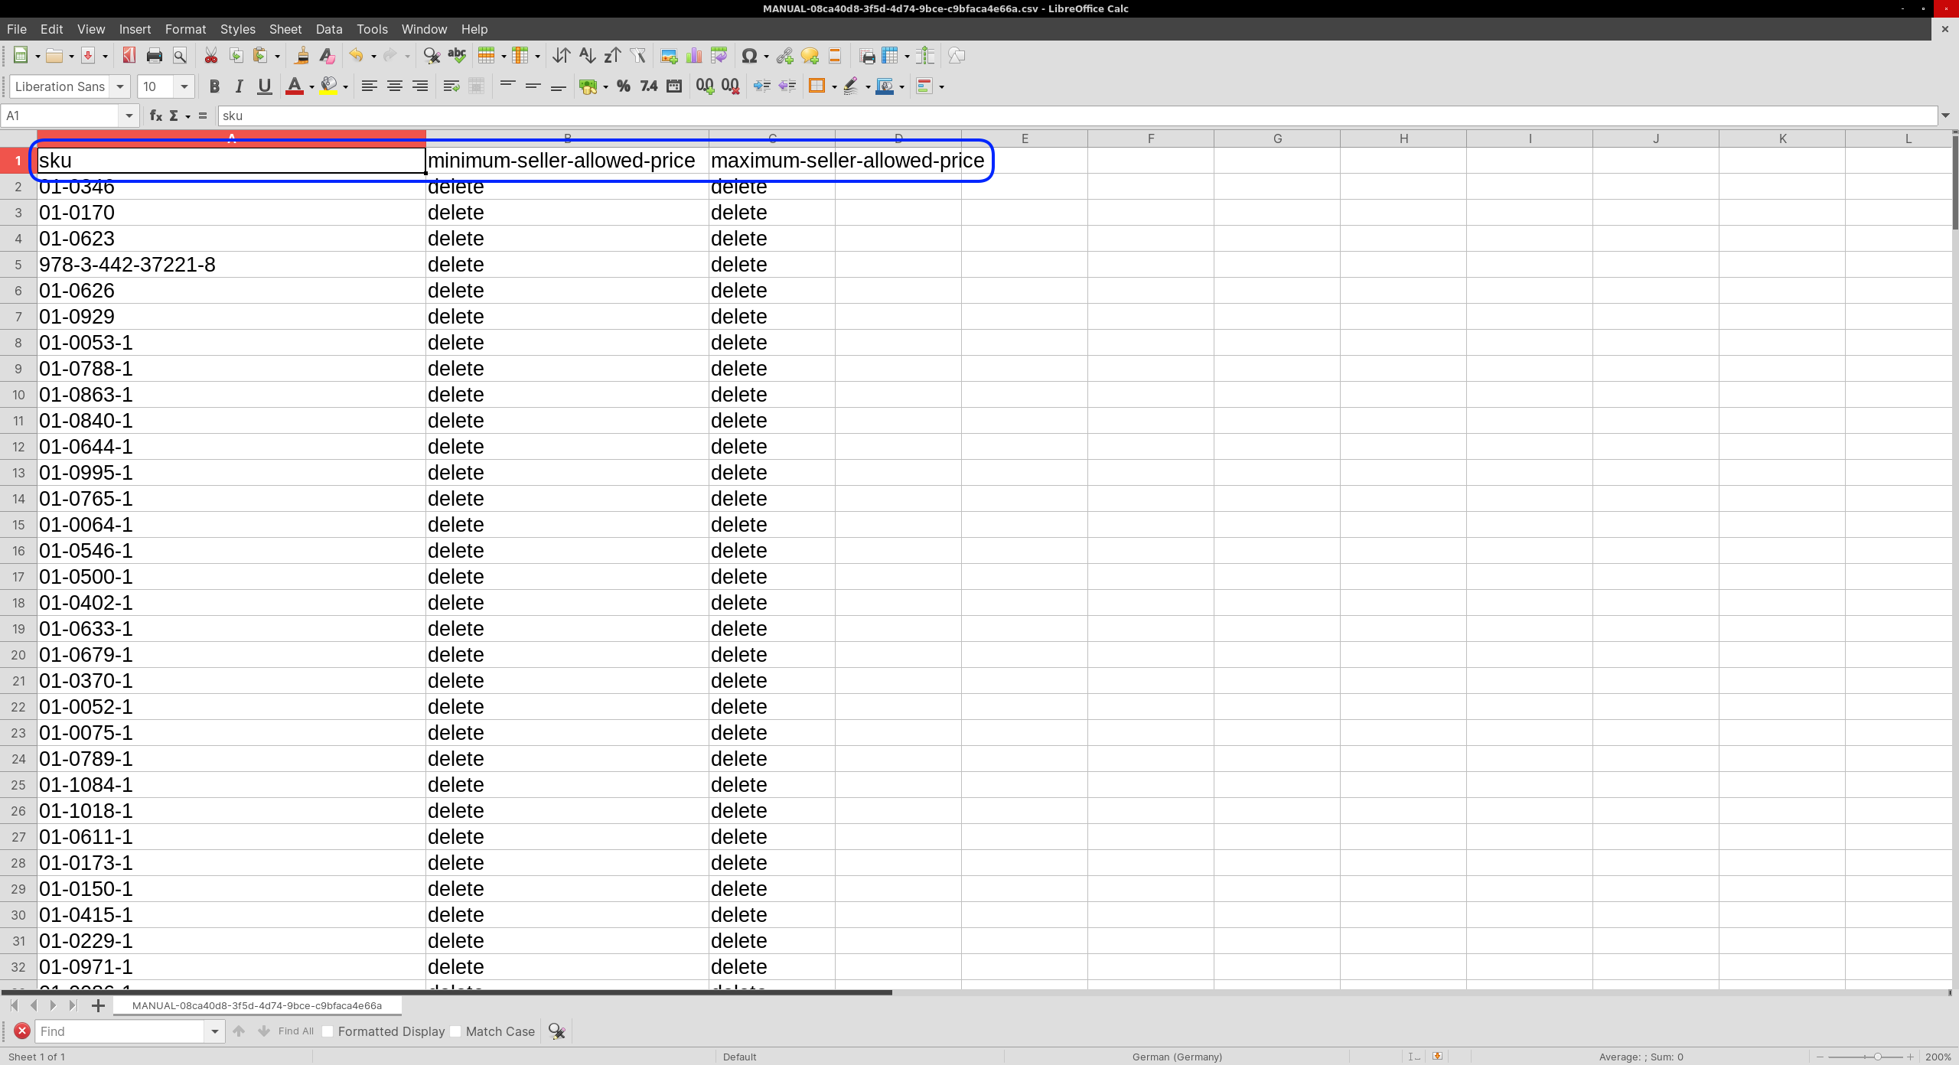The height and width of the screenshot is (1065, 1959).
Task: Click the Clone Formatting paintbrush icon
Action: tap(302, 56)
